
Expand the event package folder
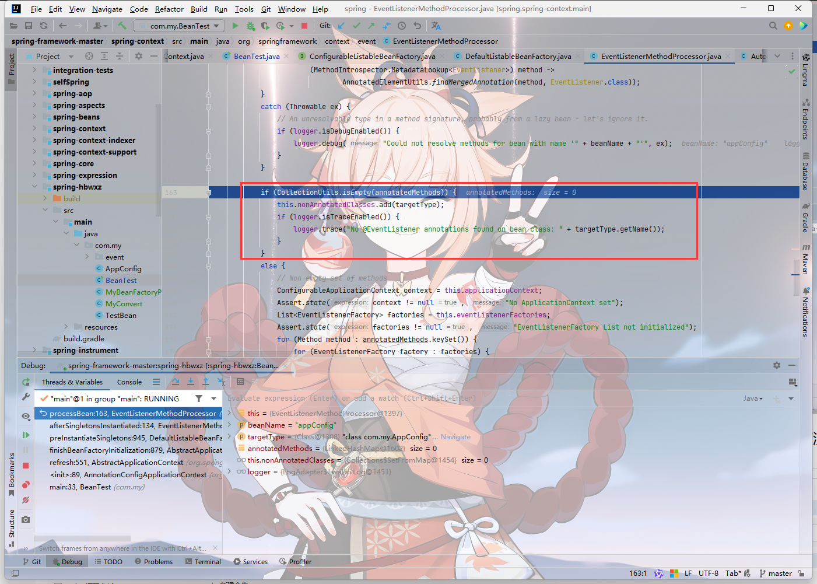(87, 257)
